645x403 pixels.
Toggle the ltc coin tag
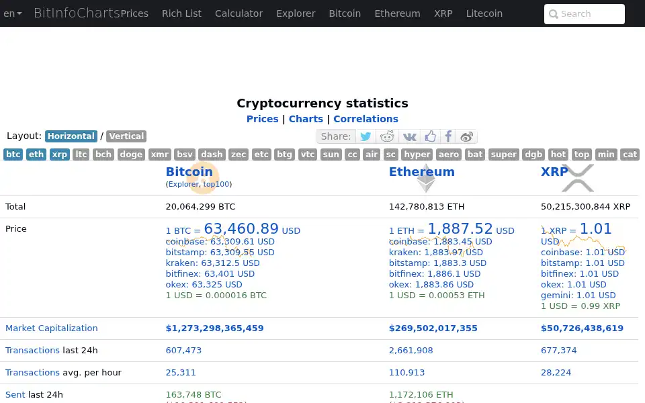(81, 154)
